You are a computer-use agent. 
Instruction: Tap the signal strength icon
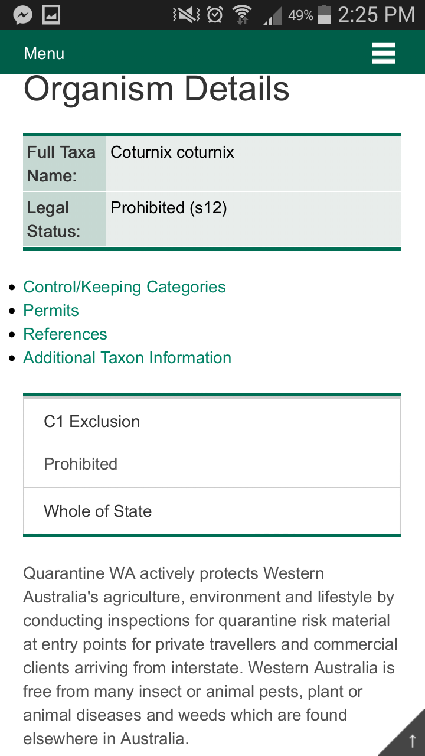(272, 16)
